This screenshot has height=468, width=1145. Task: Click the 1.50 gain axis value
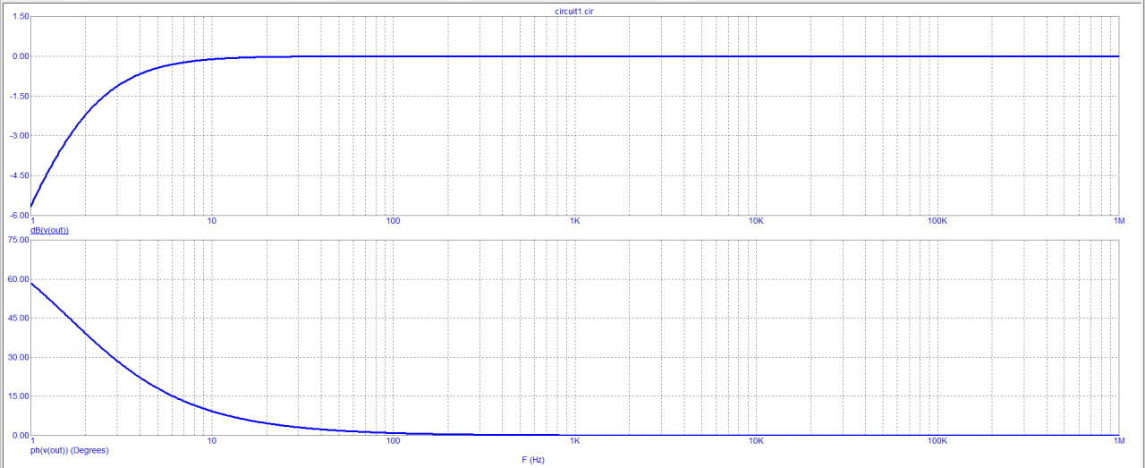coord(20,17)
